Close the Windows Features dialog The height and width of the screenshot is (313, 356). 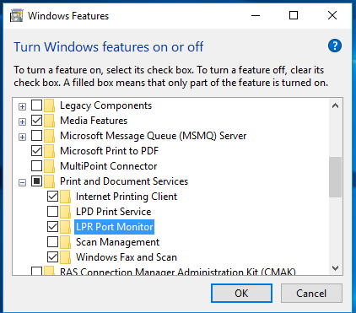(x=332, y=15)
